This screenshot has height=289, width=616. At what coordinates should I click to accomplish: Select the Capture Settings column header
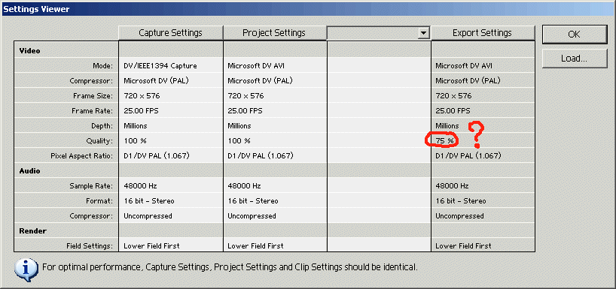tap(170, 33)
